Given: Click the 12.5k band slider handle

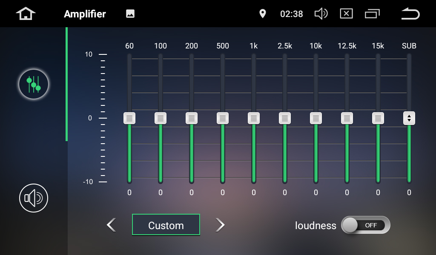Looking at the screenshot, I should 347,118.
